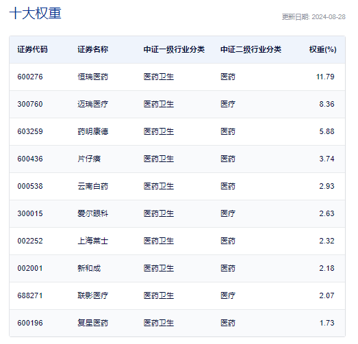The height and width of the screenshot is (344, 358).
Task: Open the 联影医疗 entry
Action: click(92, 295)
